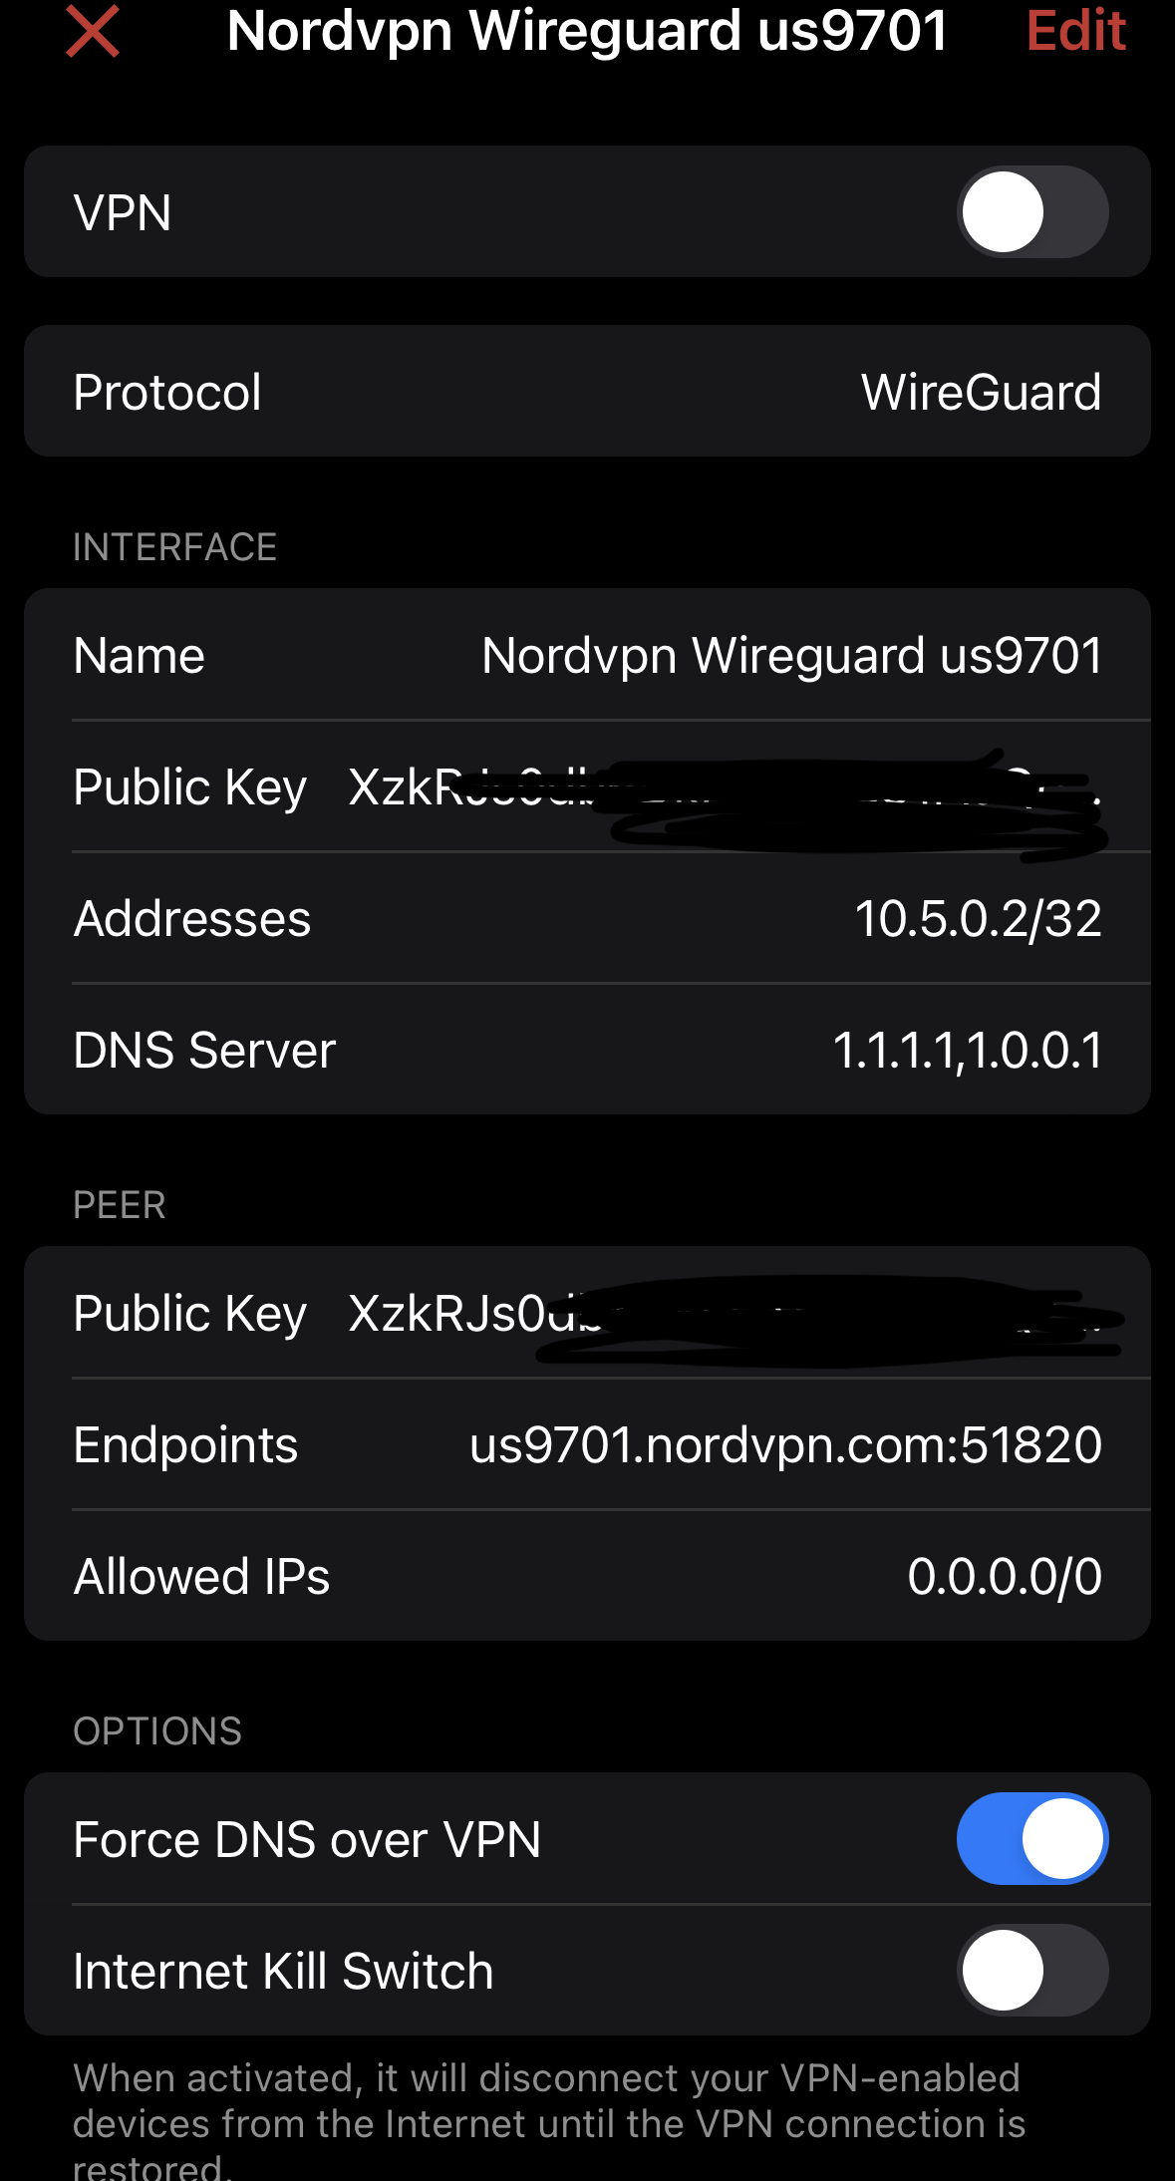Select the Addresses 10.5.0.2/32 row
The image size is (1175, 2181).
point(587,919)
